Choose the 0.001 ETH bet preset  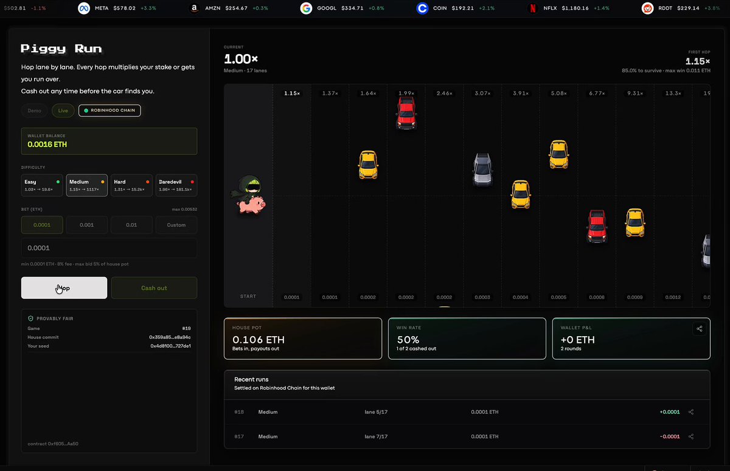click(87, 225)
